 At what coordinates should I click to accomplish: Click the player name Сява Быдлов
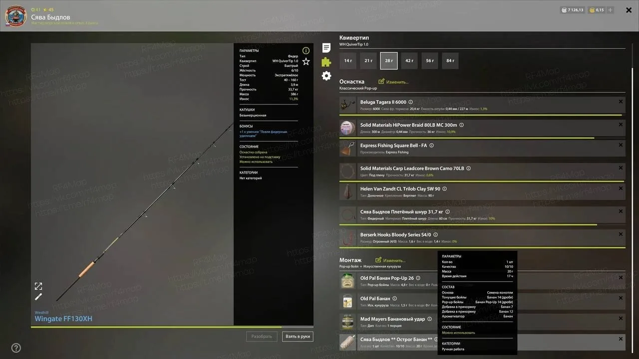point(50,17)
